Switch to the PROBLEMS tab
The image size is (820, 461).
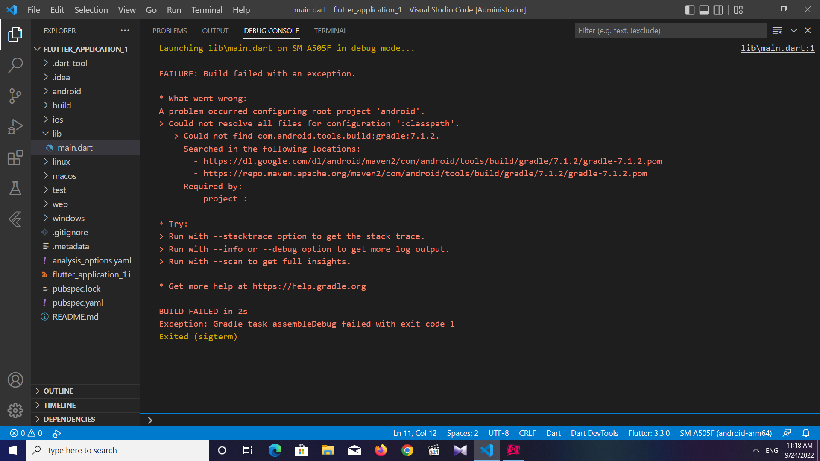pos(170,31)
